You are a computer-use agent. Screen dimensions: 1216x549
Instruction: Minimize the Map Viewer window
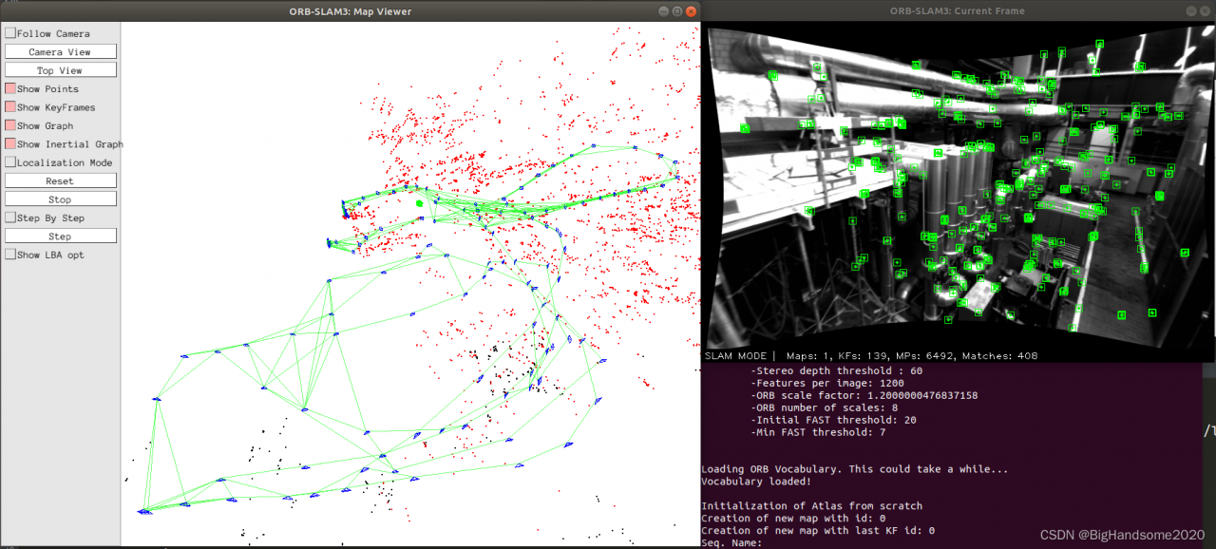pyautogui.click(x=662, y=11)
